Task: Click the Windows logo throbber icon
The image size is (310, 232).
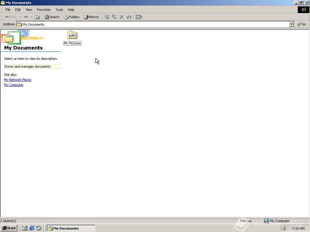Action: [x=303, y=10]
